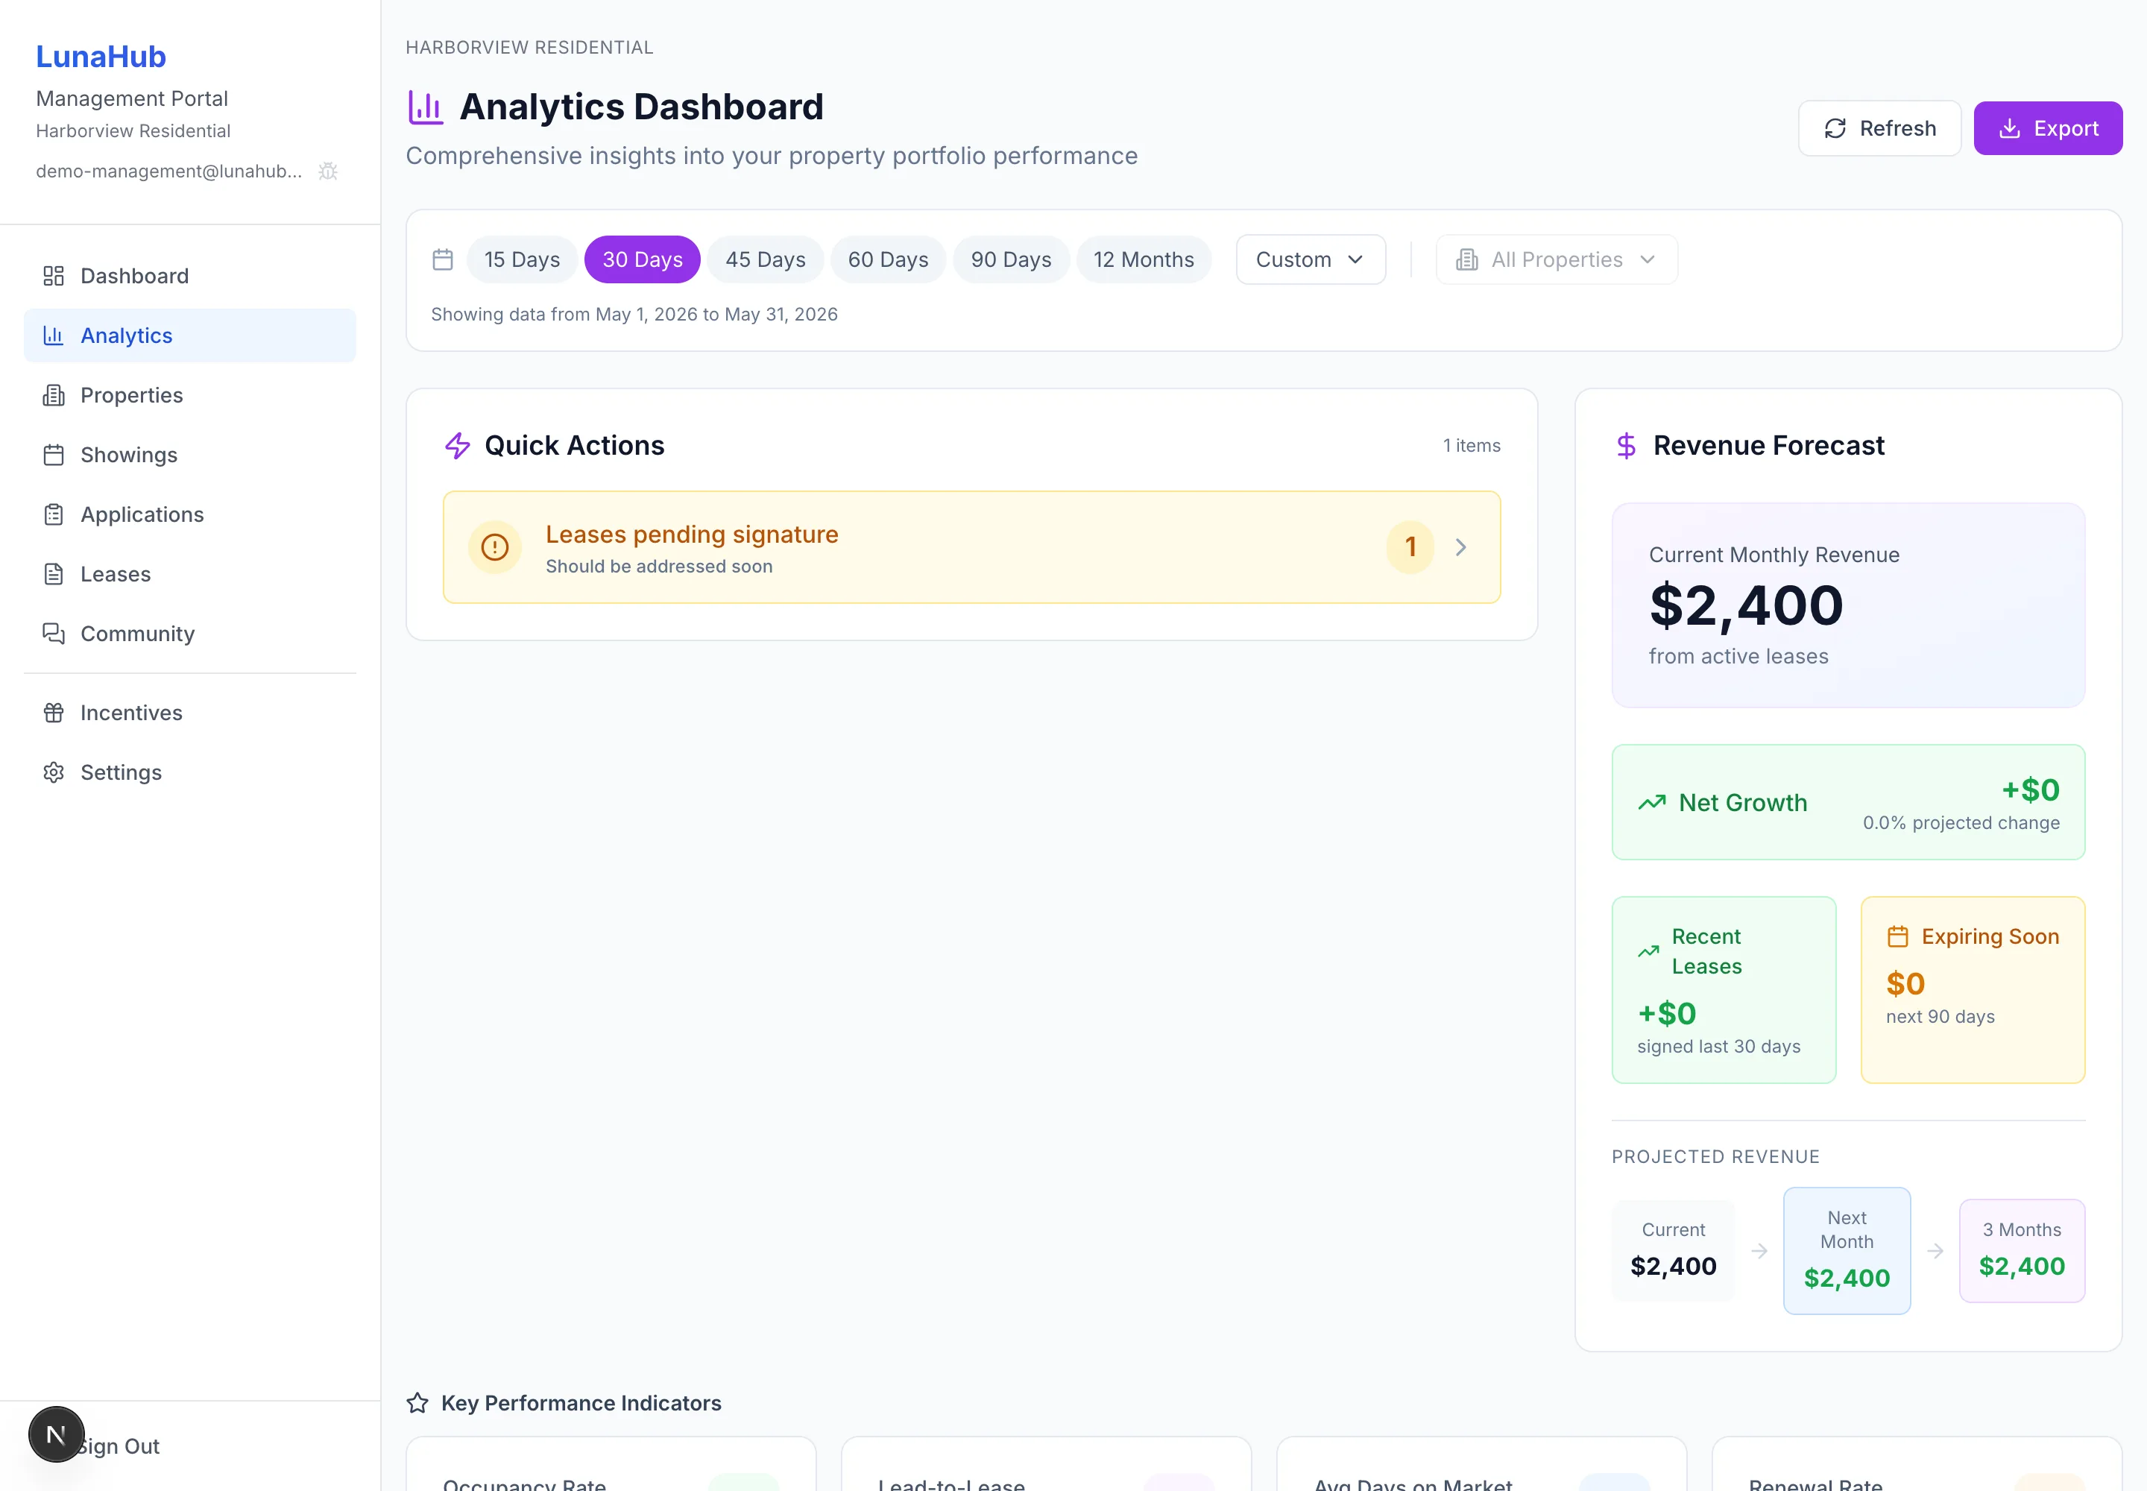The width and height of the screenshot is (2147, 1491).
Task: Select the 30 Days range
Action: 643,259
